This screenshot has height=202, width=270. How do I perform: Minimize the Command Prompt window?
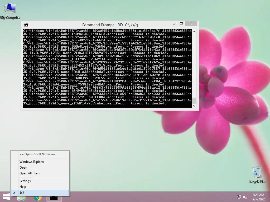click(174, 24)
